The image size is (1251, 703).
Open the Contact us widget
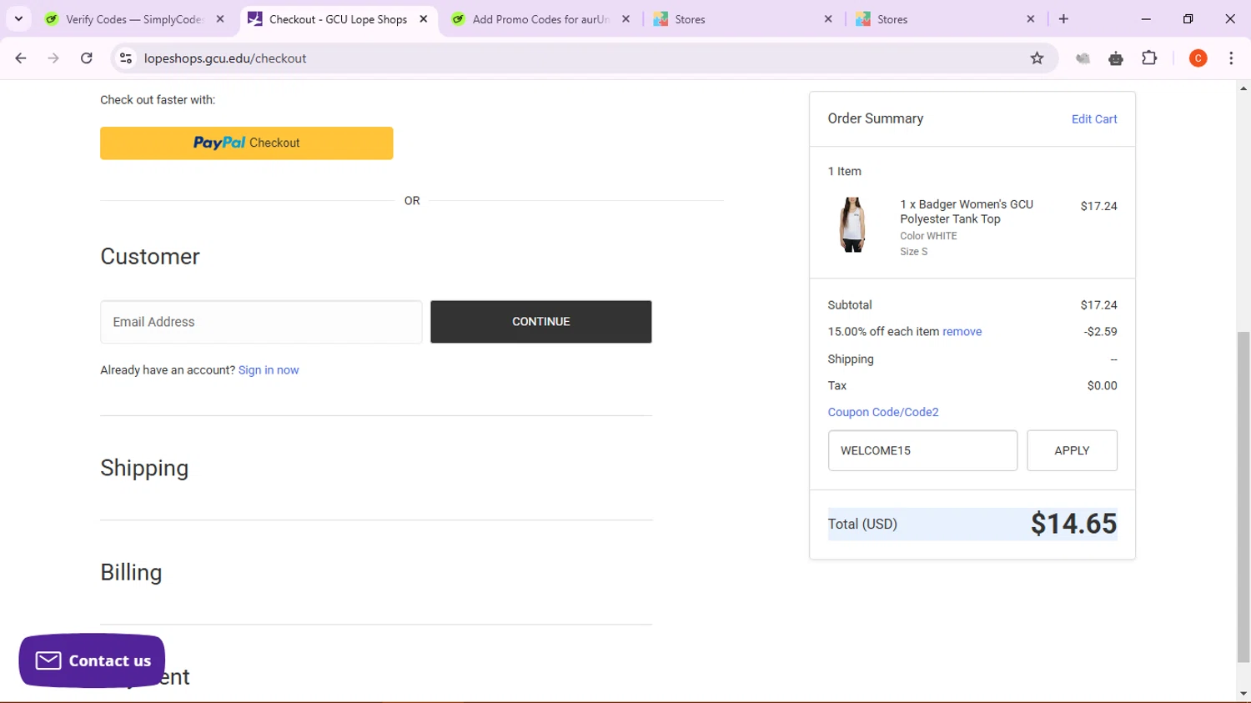pyautogui.click(x=92, y=660)
